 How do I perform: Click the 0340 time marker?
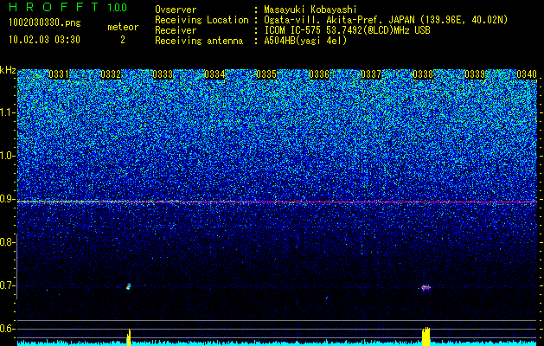point(527,74)
